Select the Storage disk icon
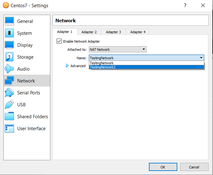This screenshot has width=213, height=175. pyautogui.click(x=9, y=57)
